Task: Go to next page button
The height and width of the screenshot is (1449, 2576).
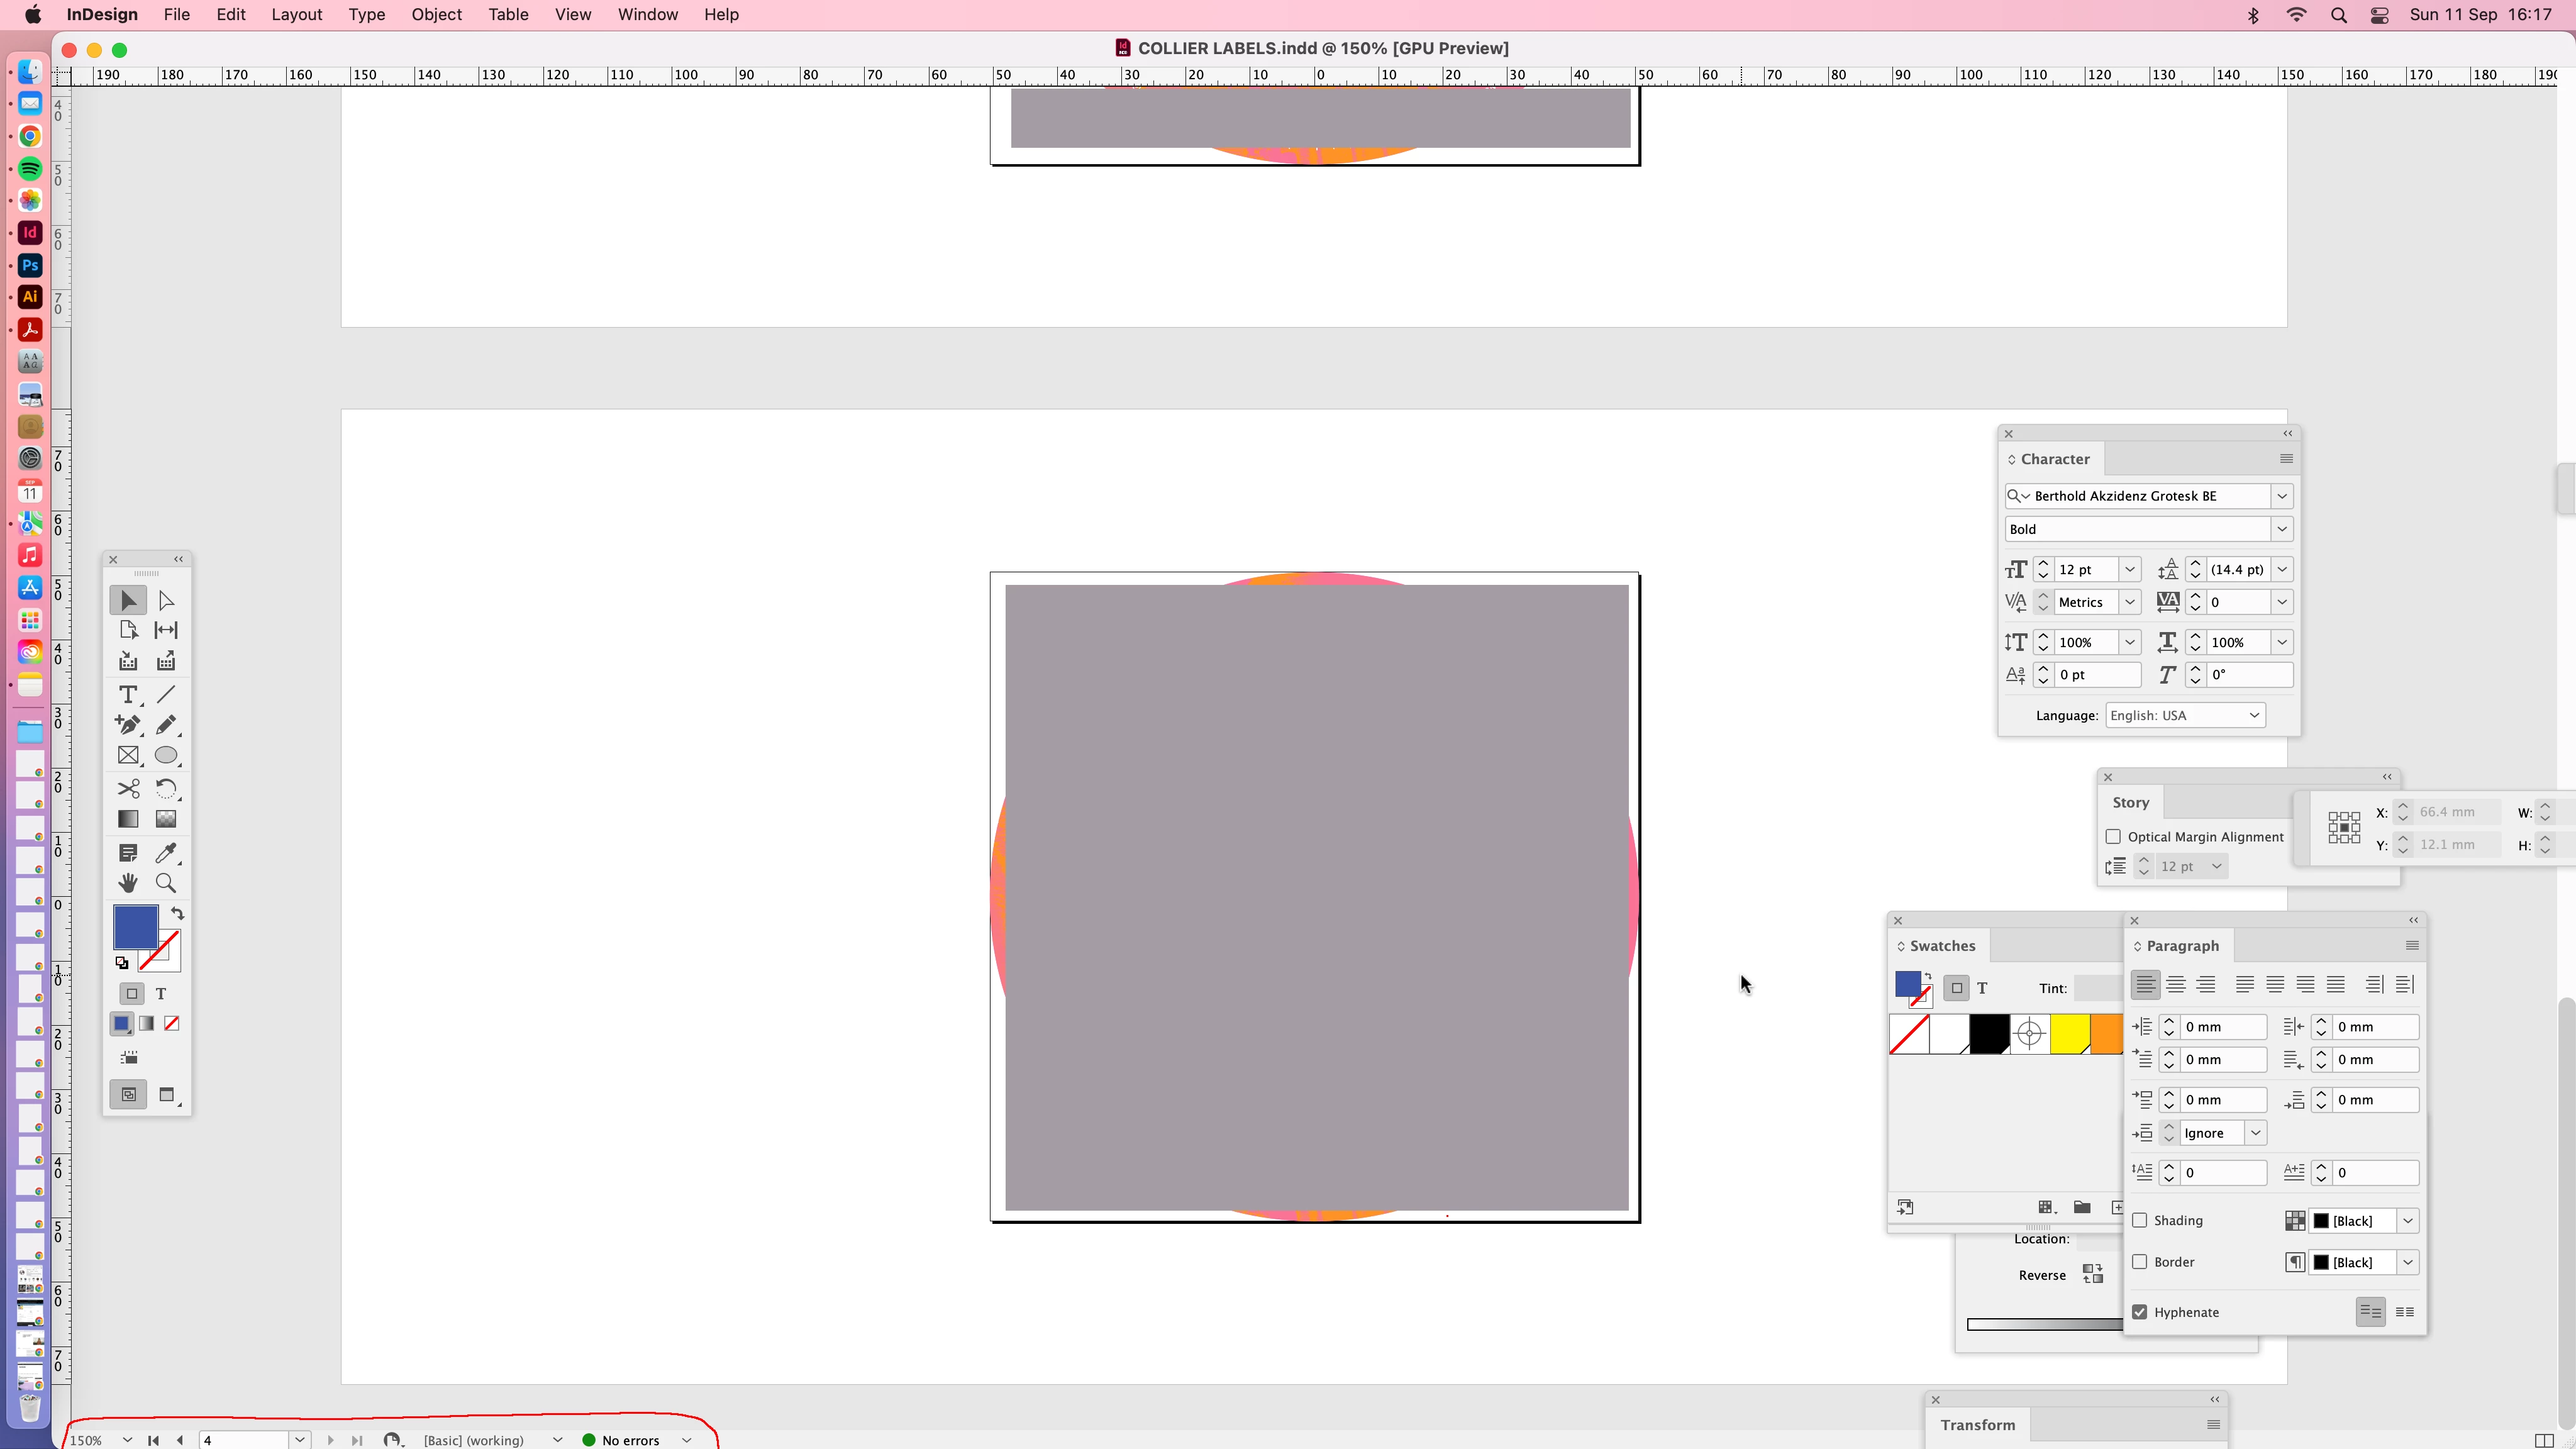Action: (330, 1440)
